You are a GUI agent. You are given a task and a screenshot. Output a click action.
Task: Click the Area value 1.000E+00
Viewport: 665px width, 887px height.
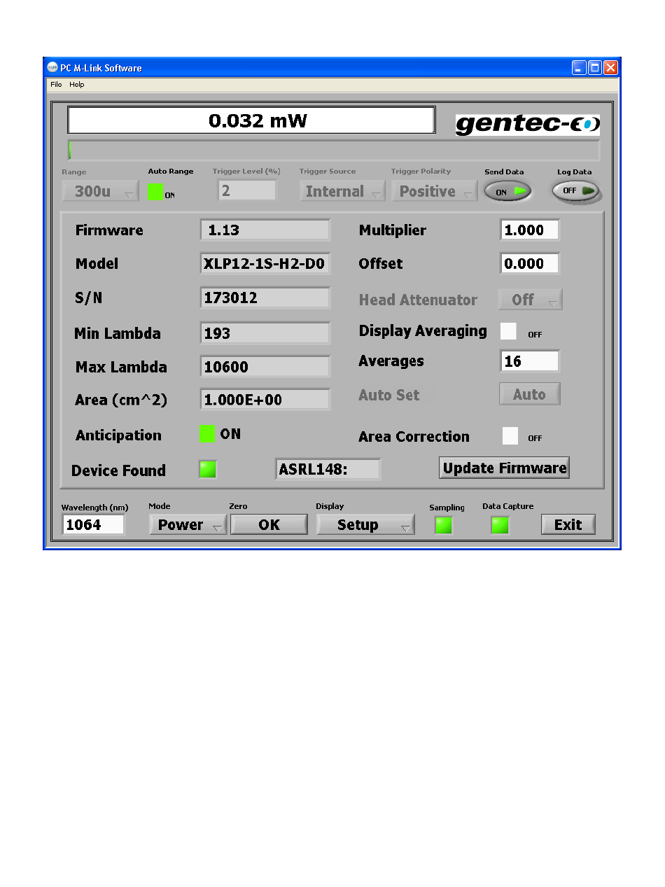tap(265, 400)
